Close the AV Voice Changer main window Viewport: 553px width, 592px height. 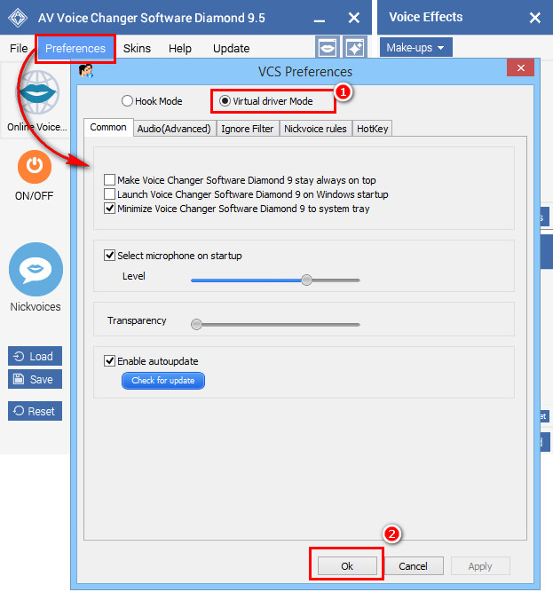click(354, 18)
